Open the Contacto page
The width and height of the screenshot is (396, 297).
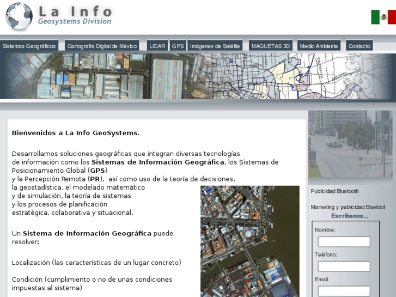pyautogui.click(x=360, y=46)
